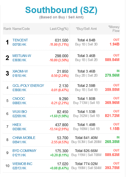The image size is (133, 177).
Task: Open the 03690.HK code link
Action: (x=19, y=60)
